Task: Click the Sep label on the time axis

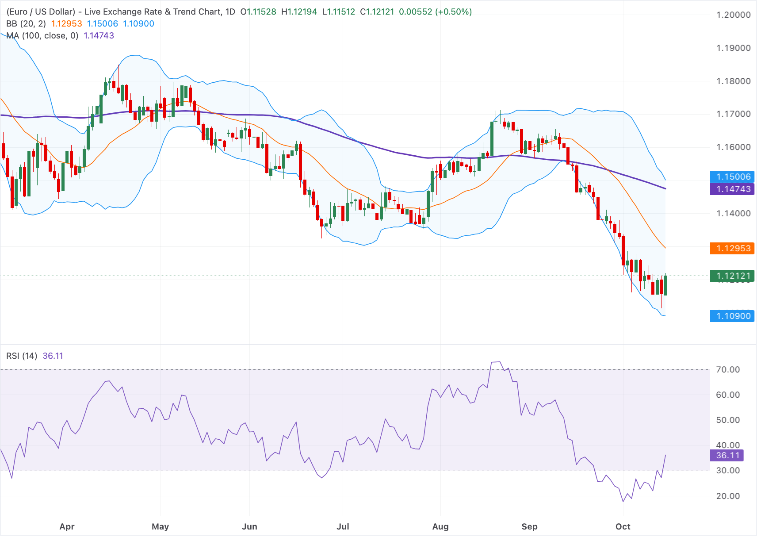Action: click(x=529, y=526)
